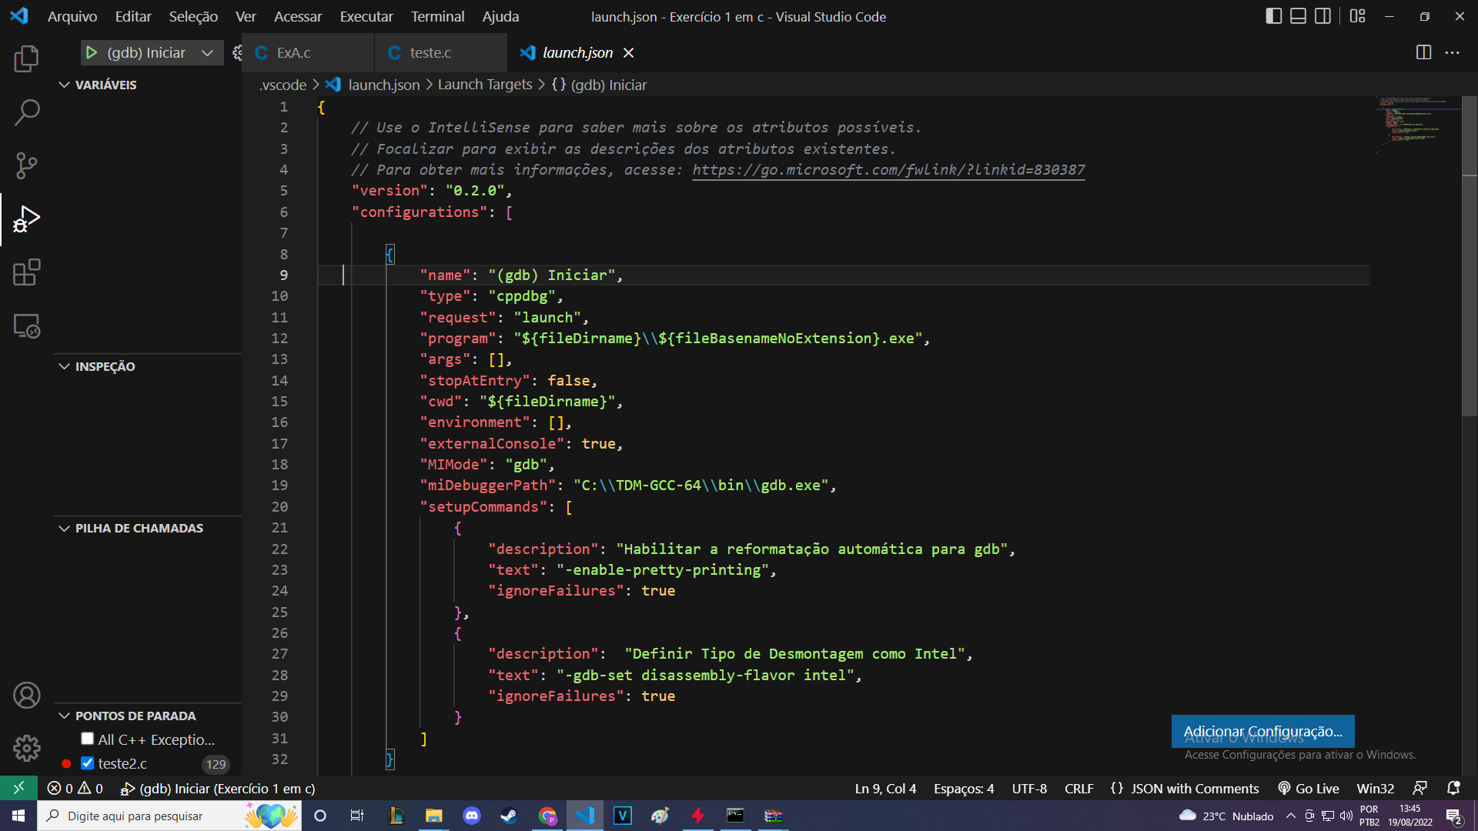Click (gdb) Iniciar breadcrumb item

pyautogui.click(x=600, y=85)
